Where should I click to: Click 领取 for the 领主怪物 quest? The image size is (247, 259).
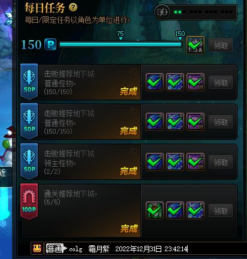click(x=221, y=162)
